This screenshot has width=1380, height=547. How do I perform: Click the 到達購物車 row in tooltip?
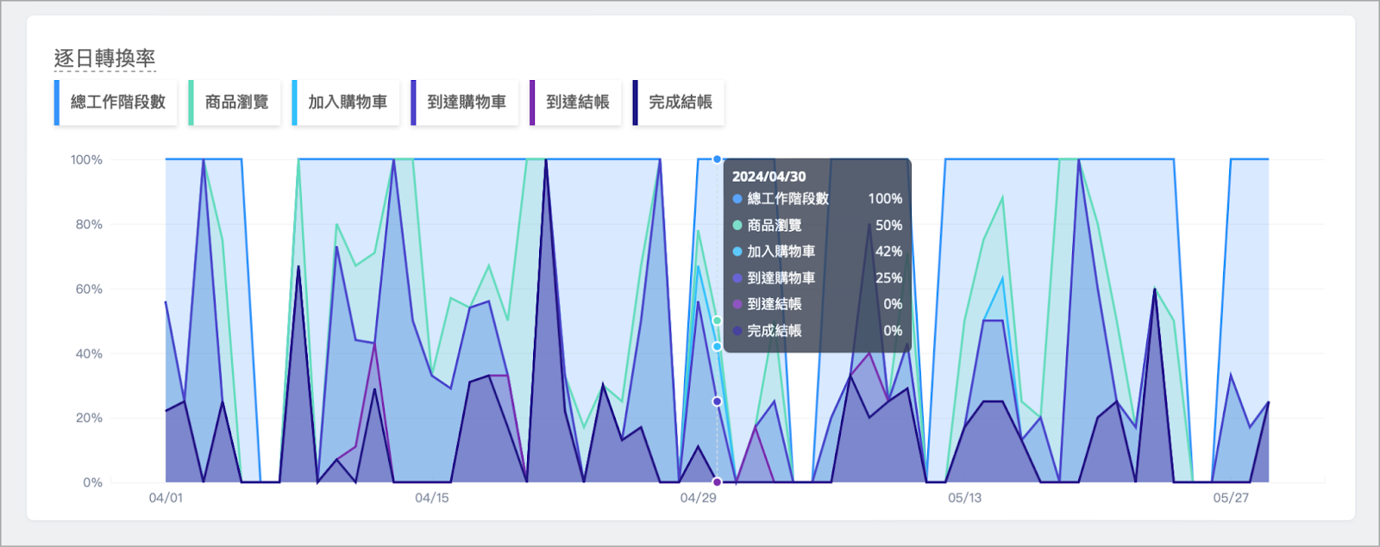pyautogui.click(x=817, y=278)
